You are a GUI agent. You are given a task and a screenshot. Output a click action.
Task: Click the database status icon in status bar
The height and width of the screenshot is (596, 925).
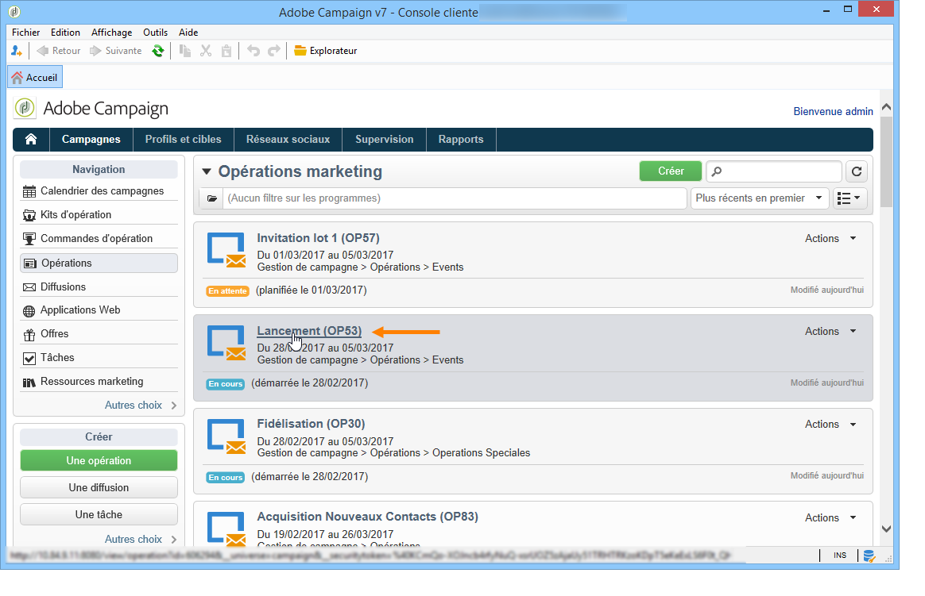[x=869, y=556]
